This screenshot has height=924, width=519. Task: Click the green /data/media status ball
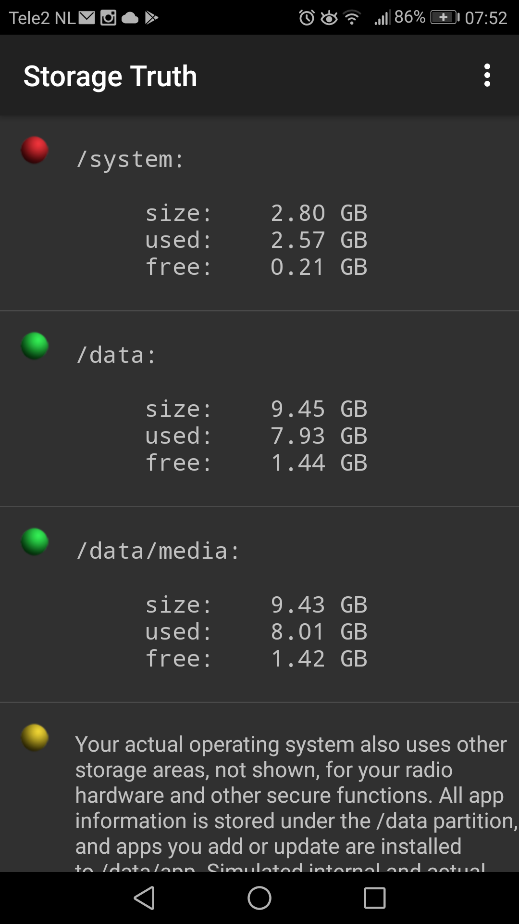click(35, 542)
